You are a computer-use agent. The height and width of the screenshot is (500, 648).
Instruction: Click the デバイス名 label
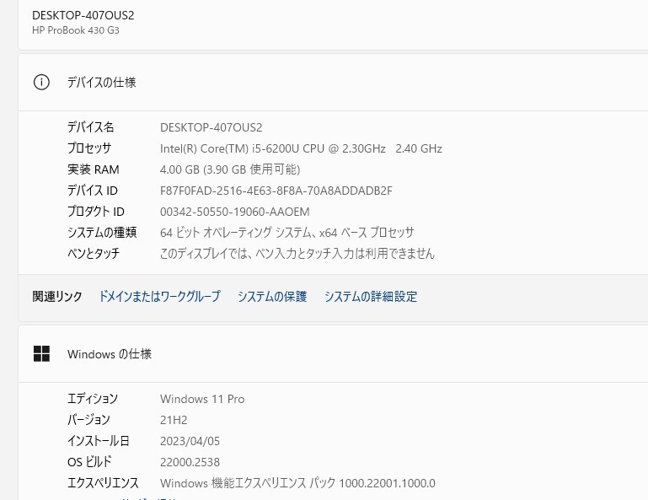click(x=90, y=127)
